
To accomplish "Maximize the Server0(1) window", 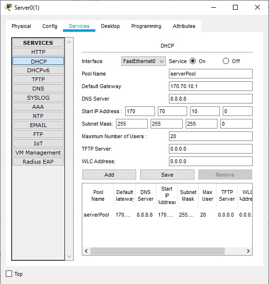I will tap(235, 7).
